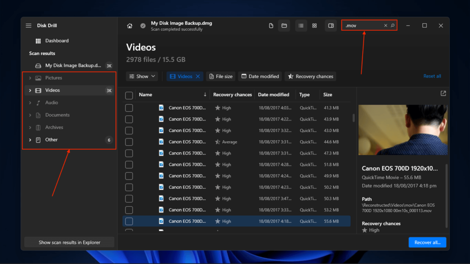Toggle the preview side panel icon
Image resolution: width=470 pixels, height=264 pixels.
coord(330,25)
